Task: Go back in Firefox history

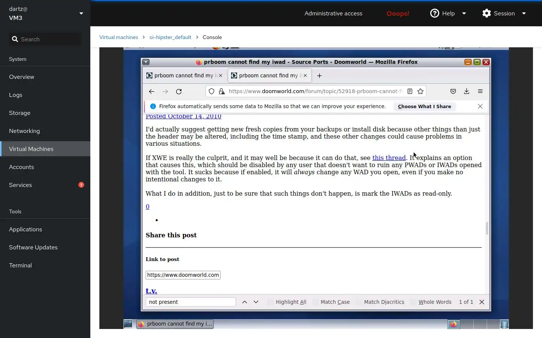Action: (152, 91)
